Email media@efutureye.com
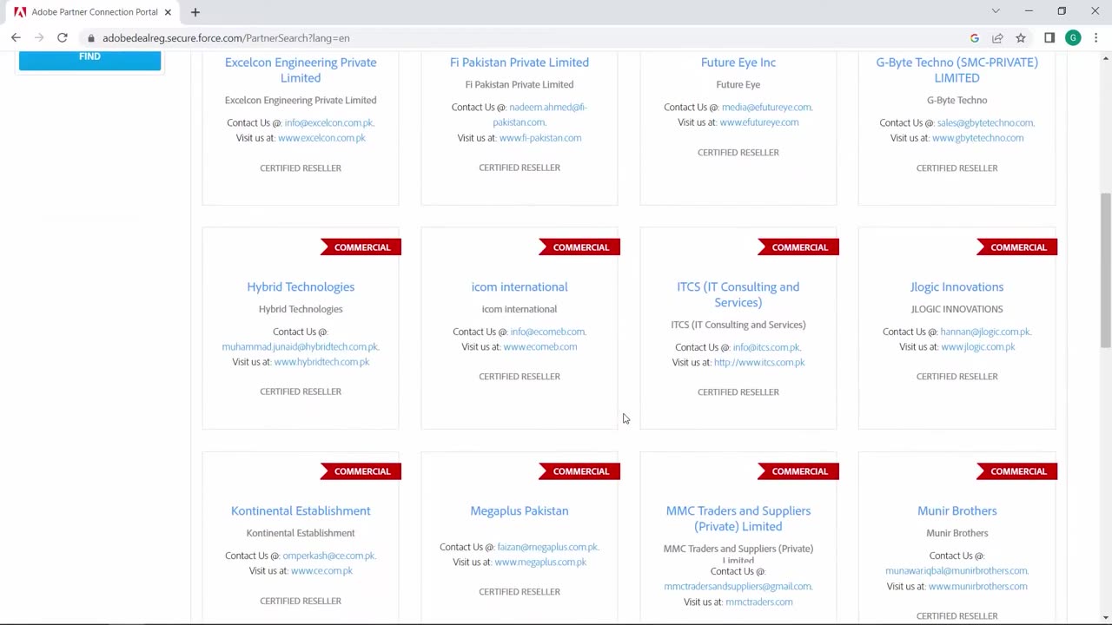The height and width of the screenshot is (625, 1112). [x=766, y=107]
